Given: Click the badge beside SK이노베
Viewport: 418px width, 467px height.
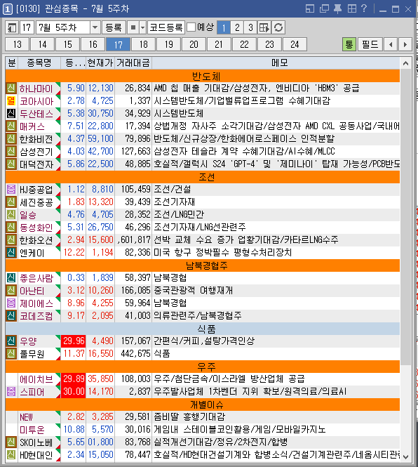Looking at the screenshot, I should pos(11,442).
